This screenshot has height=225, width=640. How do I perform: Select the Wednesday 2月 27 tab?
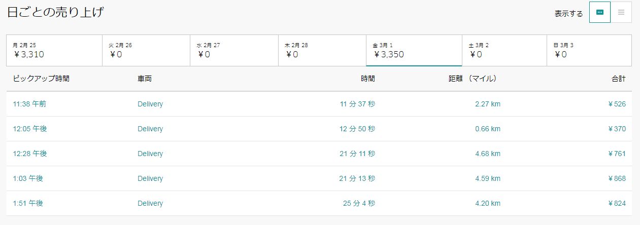(x=234, y=50)
